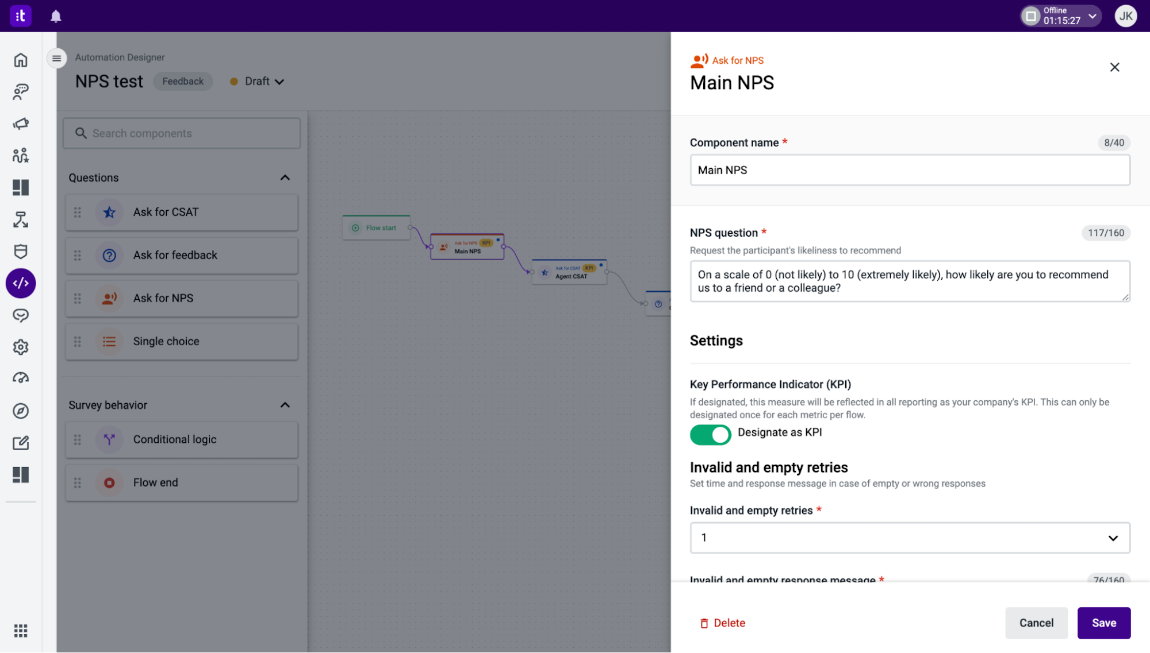This screenshot has width=1150, height=653.
Task: Collapse the Survey behavior section
Action: (285, 405)
